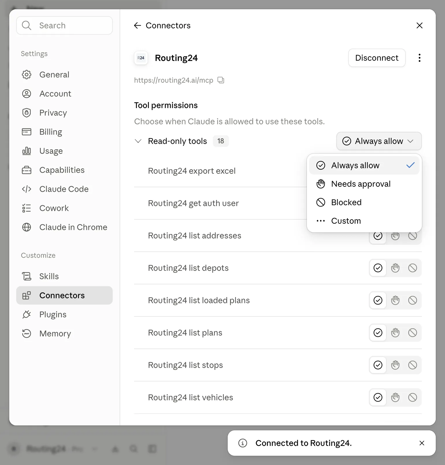445x465 pixels.
Task: Open Privacy settings
Action: [x=64, y=113]
